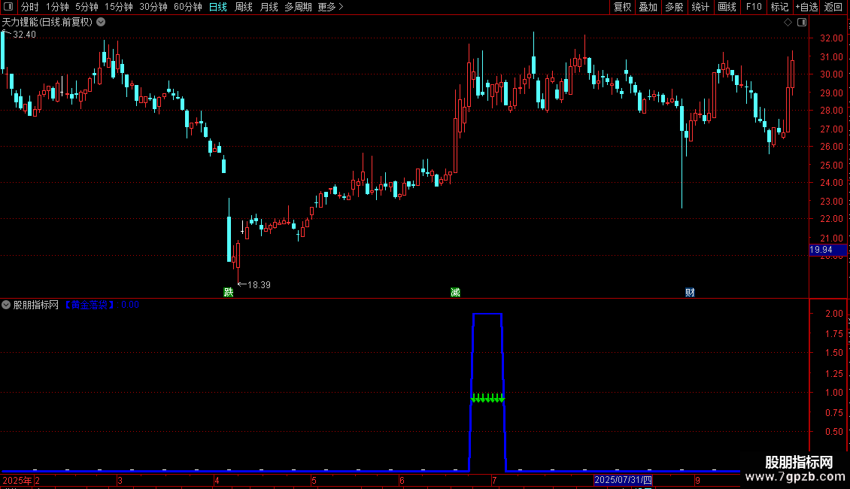Image resolution: width=850 pixels, height=489 pixels.
Task: Select the 5分钟 period tab
Action: 87,7
